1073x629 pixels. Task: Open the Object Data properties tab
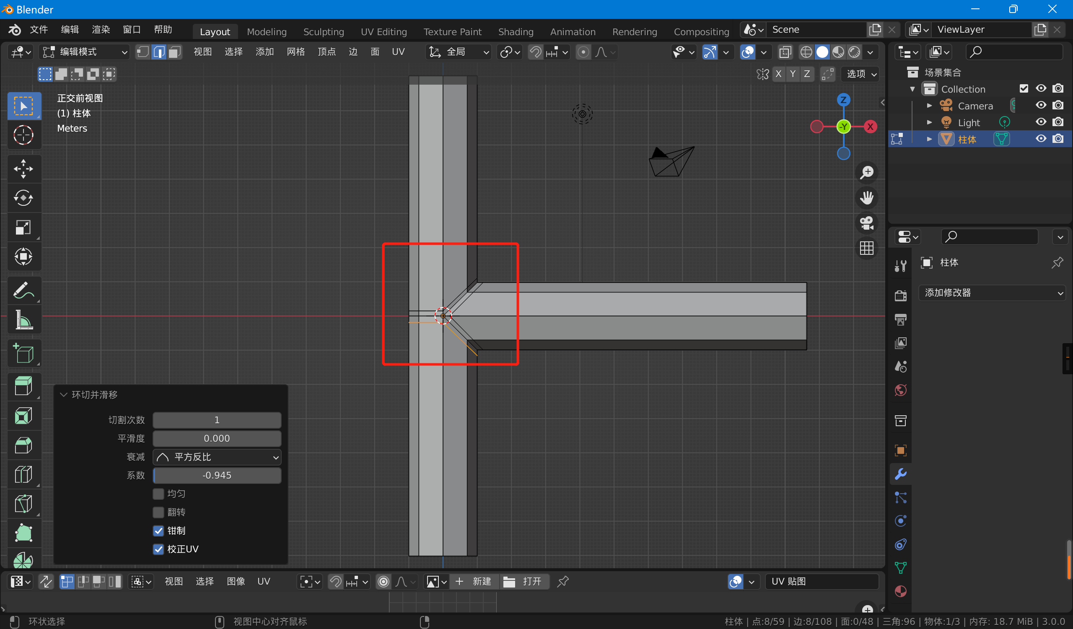tap(901, 568)
